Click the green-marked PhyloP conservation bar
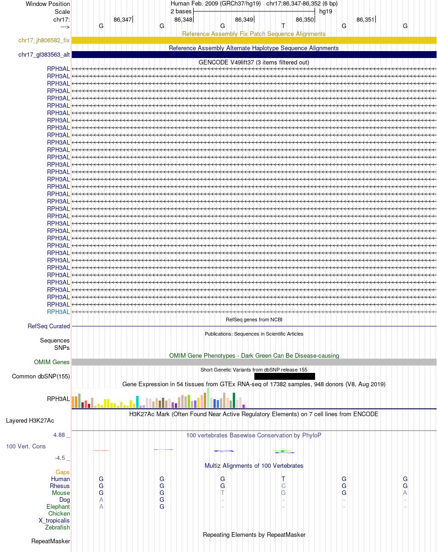The image size is (437, 552). tap(284, 451)
